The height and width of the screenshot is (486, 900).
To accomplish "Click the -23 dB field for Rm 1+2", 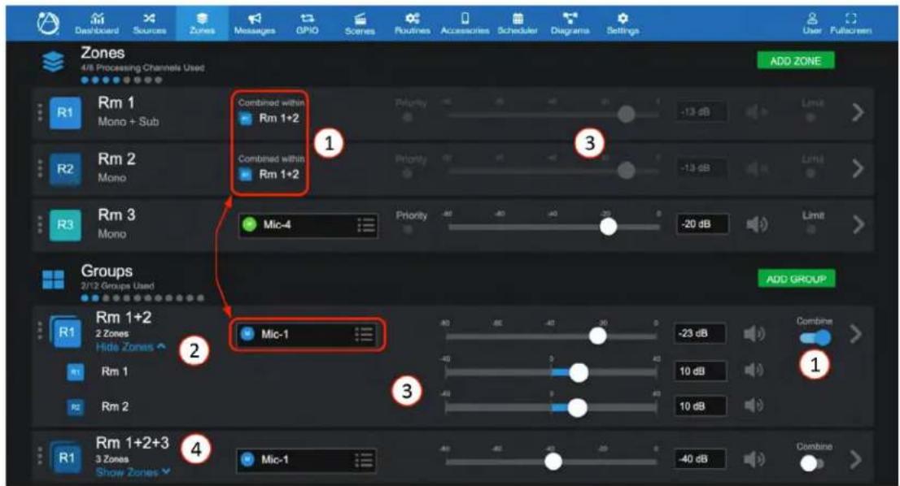I will (700, 333).
